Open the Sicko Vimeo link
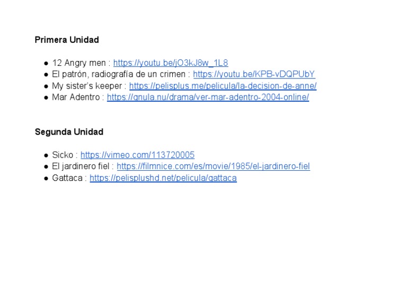The image size is (407, 288). point(138,155)
